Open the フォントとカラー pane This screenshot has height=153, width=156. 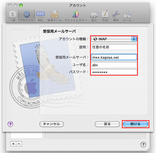76,16
